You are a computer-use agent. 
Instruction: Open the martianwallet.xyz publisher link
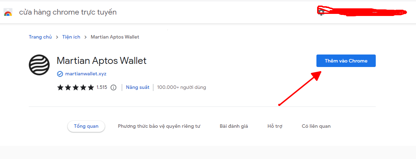tap(86, 74)
